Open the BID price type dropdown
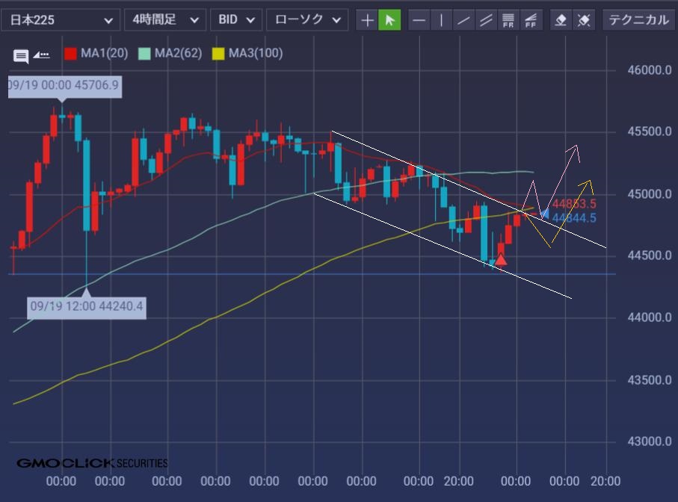This screenshot has height=502, width=678. (x=236, y=20)
